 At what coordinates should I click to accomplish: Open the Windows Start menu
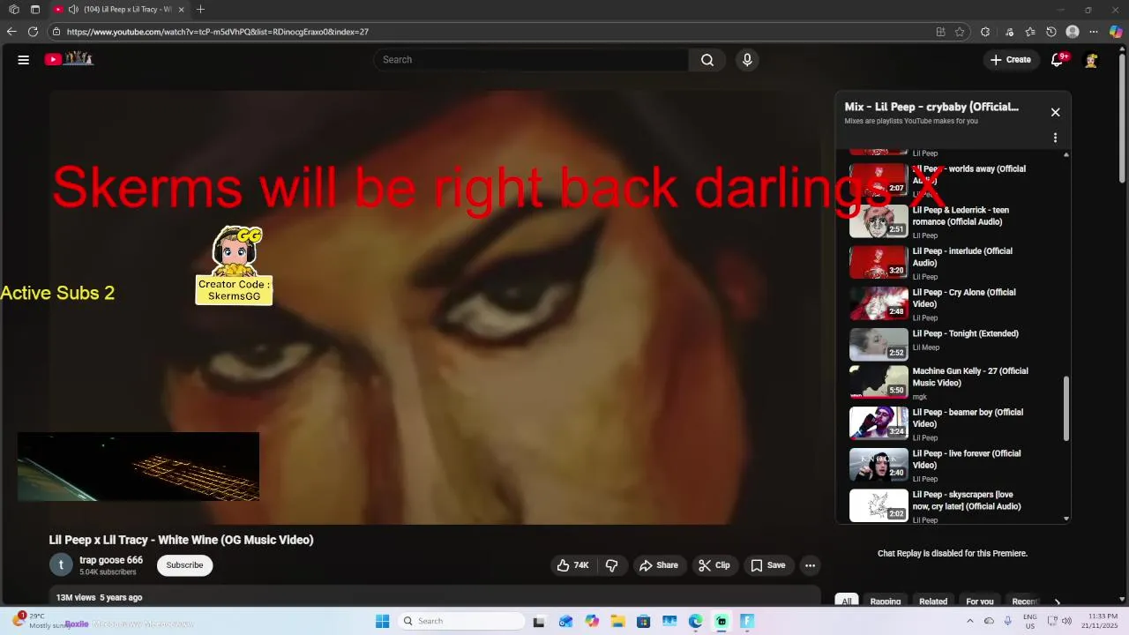(382, 621)
